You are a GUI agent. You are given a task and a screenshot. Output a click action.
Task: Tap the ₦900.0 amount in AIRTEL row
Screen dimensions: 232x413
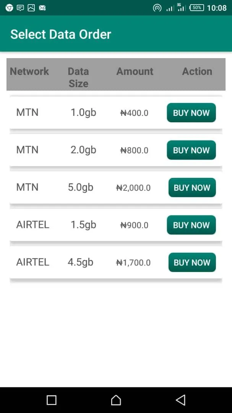134,225
